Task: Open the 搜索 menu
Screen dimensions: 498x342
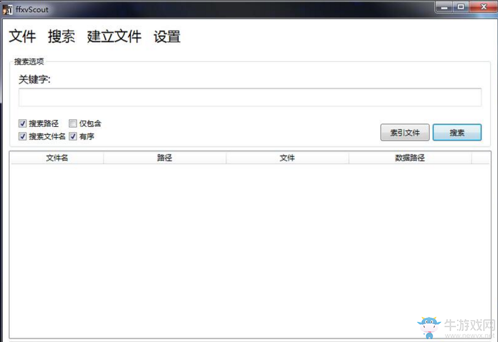Action: point(61,36)
